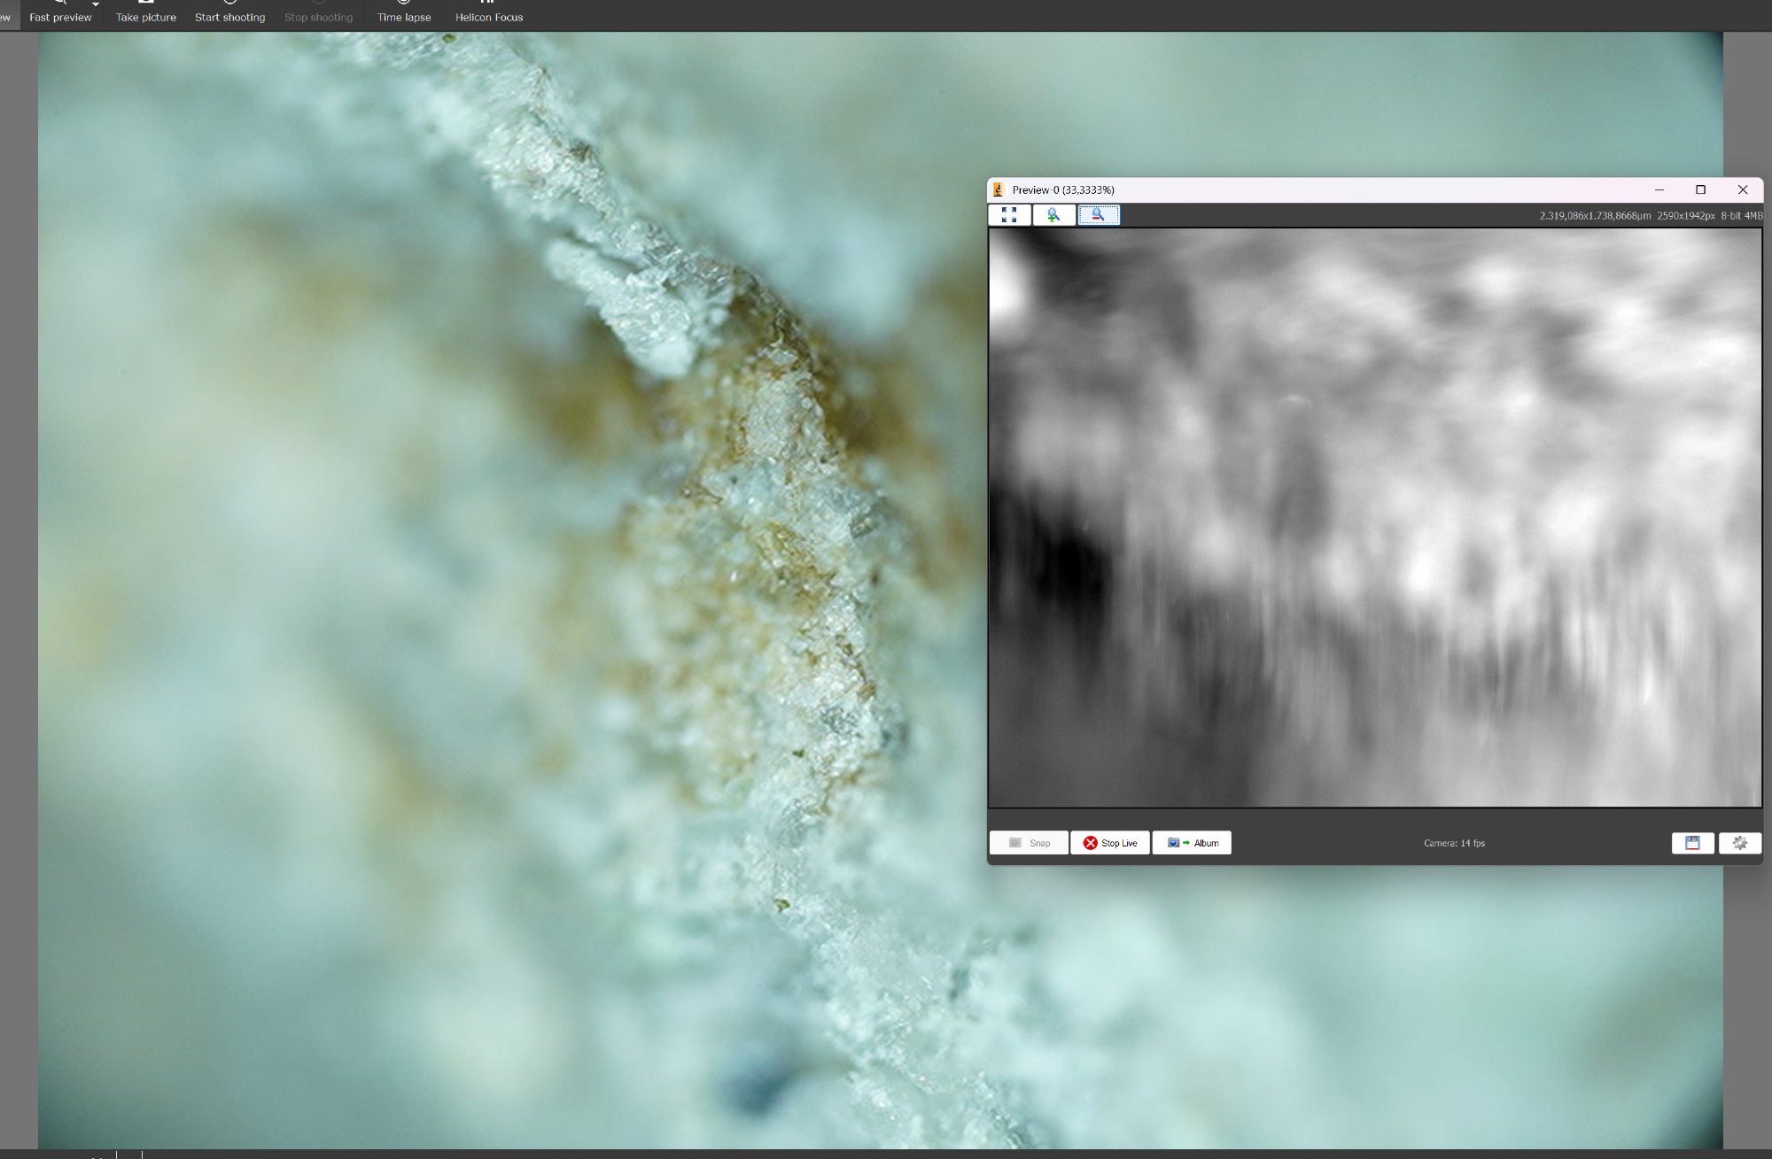Open the Time lapse tool

coord(404,17)
